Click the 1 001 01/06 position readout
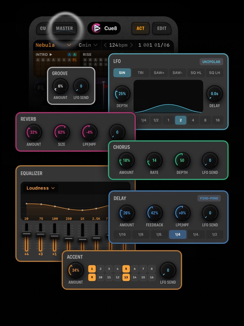The width and height of the screenshot is (244, 326). coord(154,45)
